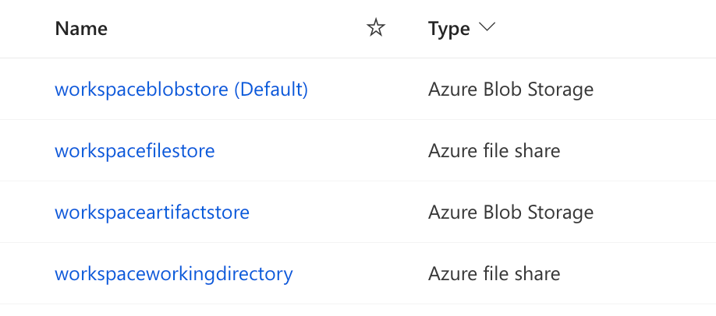Click favorite star cell in workspaceworkingdirectory row
The image size is (716, 316).
pos(376,273)
